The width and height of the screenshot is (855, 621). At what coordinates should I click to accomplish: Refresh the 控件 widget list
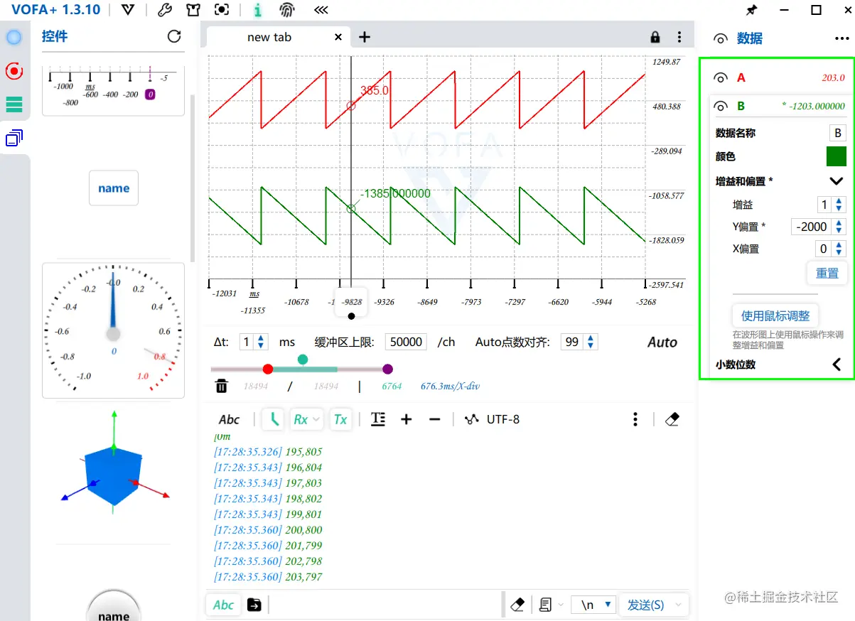click(x=174, y=36)
